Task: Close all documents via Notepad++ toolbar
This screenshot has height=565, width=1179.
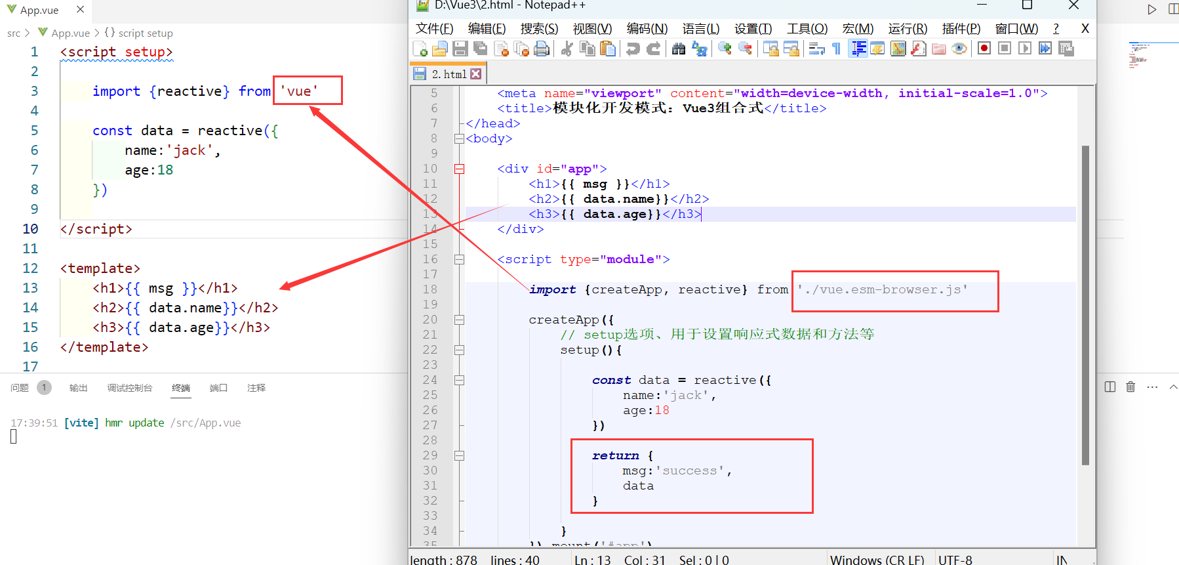Action: [x=522, y=49]
